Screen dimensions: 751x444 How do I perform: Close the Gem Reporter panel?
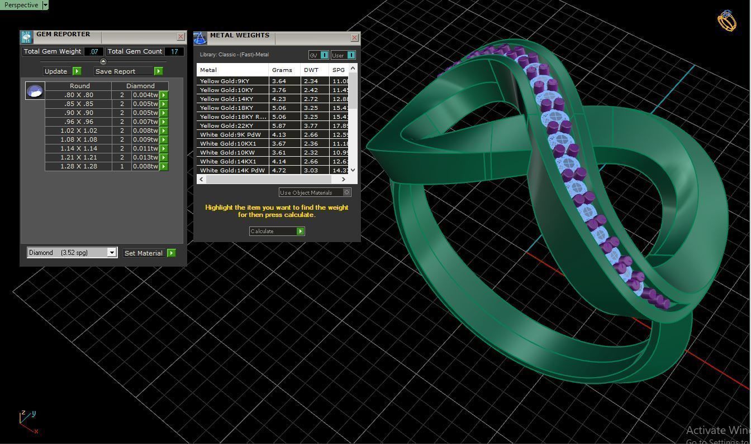coord(180,37)
